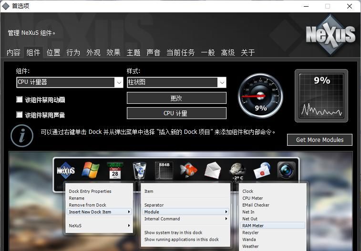Click the CPU 计量 button
Screen dimensions: 361x251
tap(176, 113)
